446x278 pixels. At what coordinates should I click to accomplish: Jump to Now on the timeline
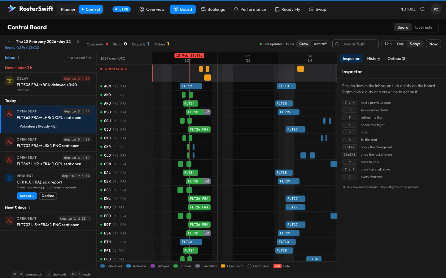coord(433,44)
